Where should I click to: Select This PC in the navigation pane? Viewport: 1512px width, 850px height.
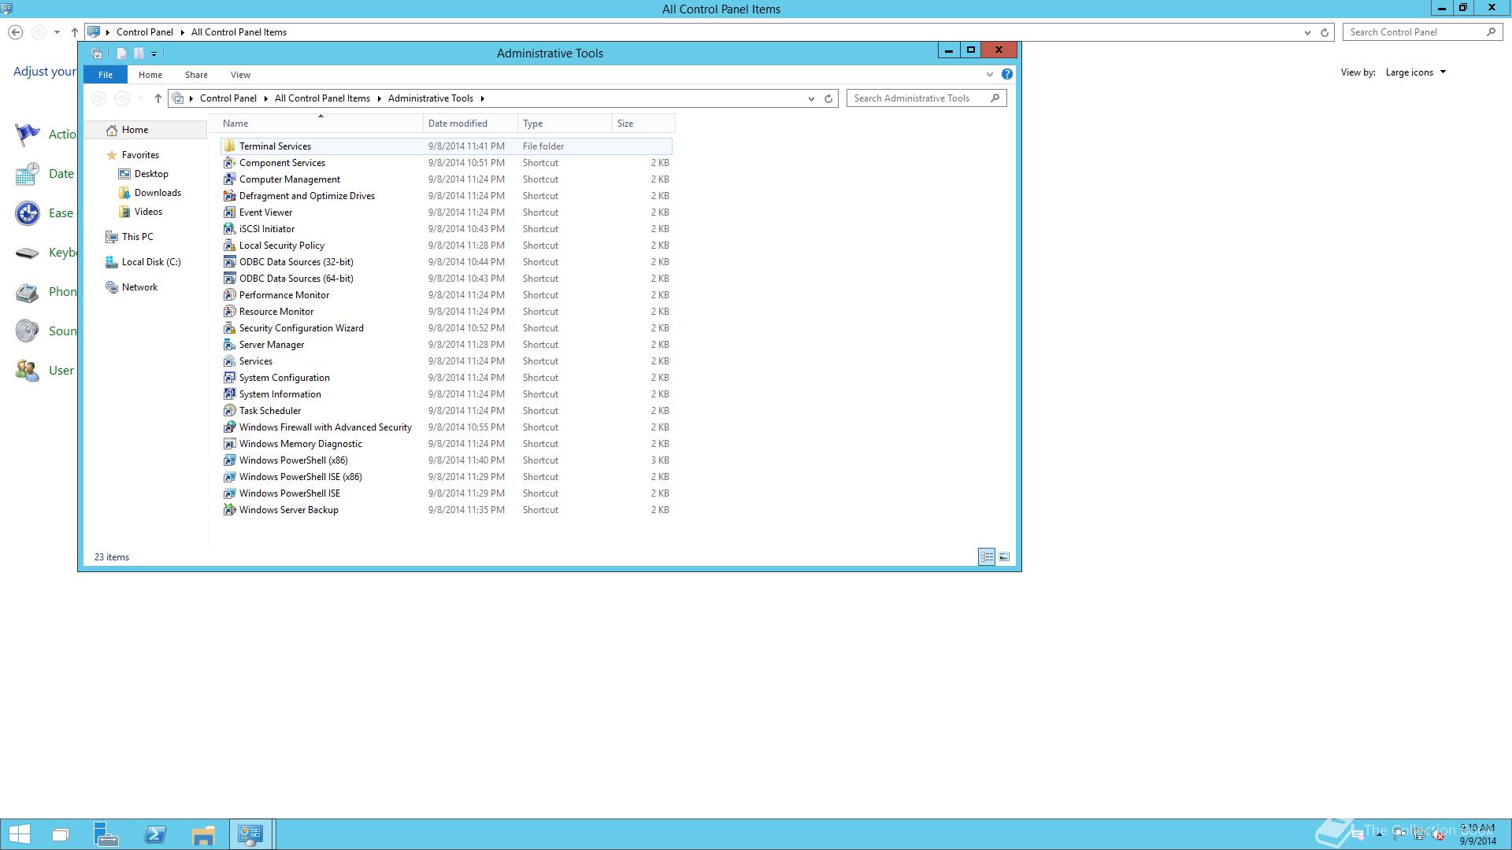click(137, 237)
